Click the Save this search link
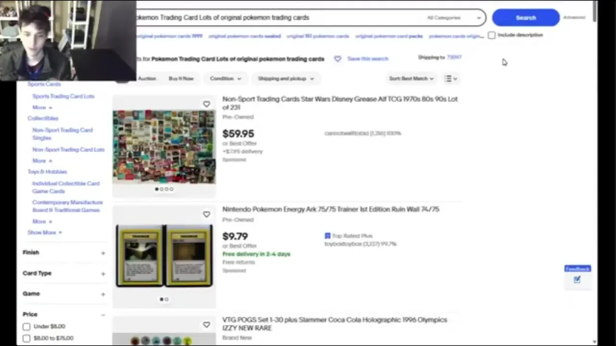The height and width of the screenshot is (346, 616). tap(368, 59)
